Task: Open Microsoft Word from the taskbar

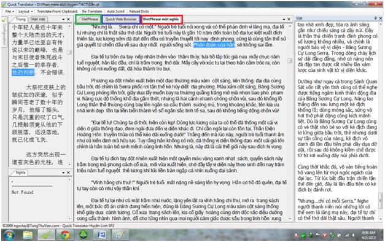Action: pos(102,235)
